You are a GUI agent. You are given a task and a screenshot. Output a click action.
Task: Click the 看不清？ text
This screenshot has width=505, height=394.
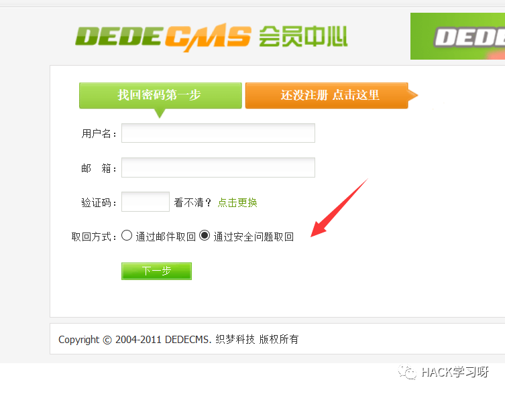pyautogui.click(x=193, y=202)
